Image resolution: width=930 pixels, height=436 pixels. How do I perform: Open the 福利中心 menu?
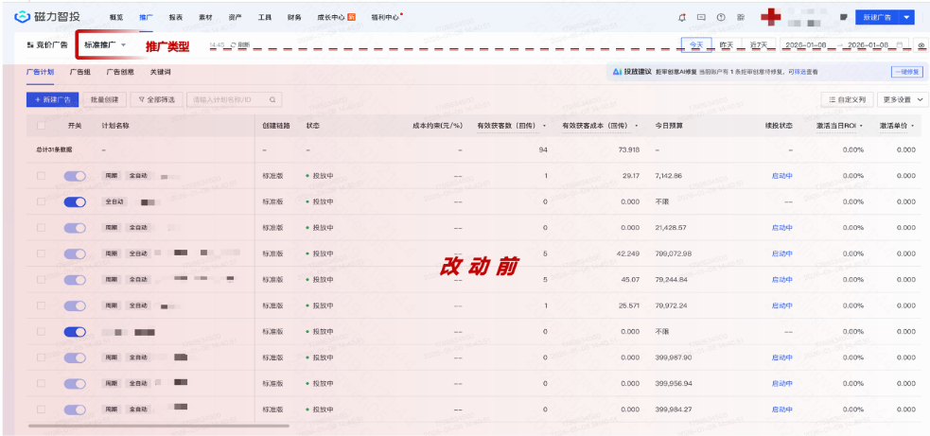point(385,17)
